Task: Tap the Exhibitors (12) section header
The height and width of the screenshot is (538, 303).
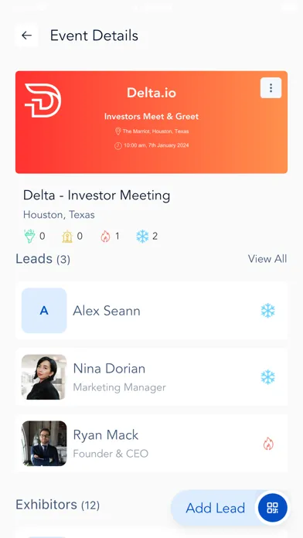Action: (x=58, y=504)
